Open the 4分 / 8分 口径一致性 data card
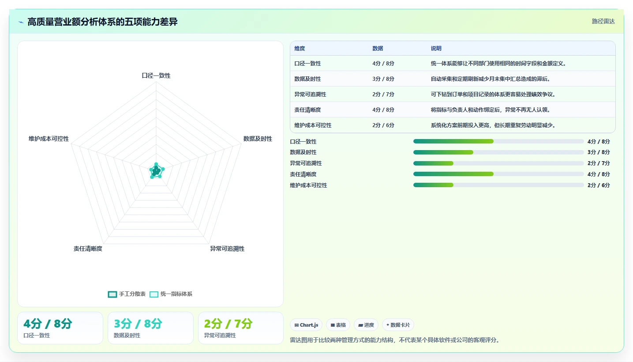The width and height of the screenshot is (633, 362). [x=60, y=328]
